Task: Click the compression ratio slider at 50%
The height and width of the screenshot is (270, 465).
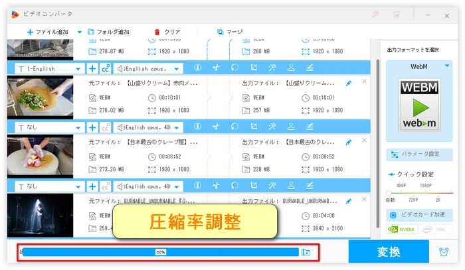Action: [x=161, y=252]
